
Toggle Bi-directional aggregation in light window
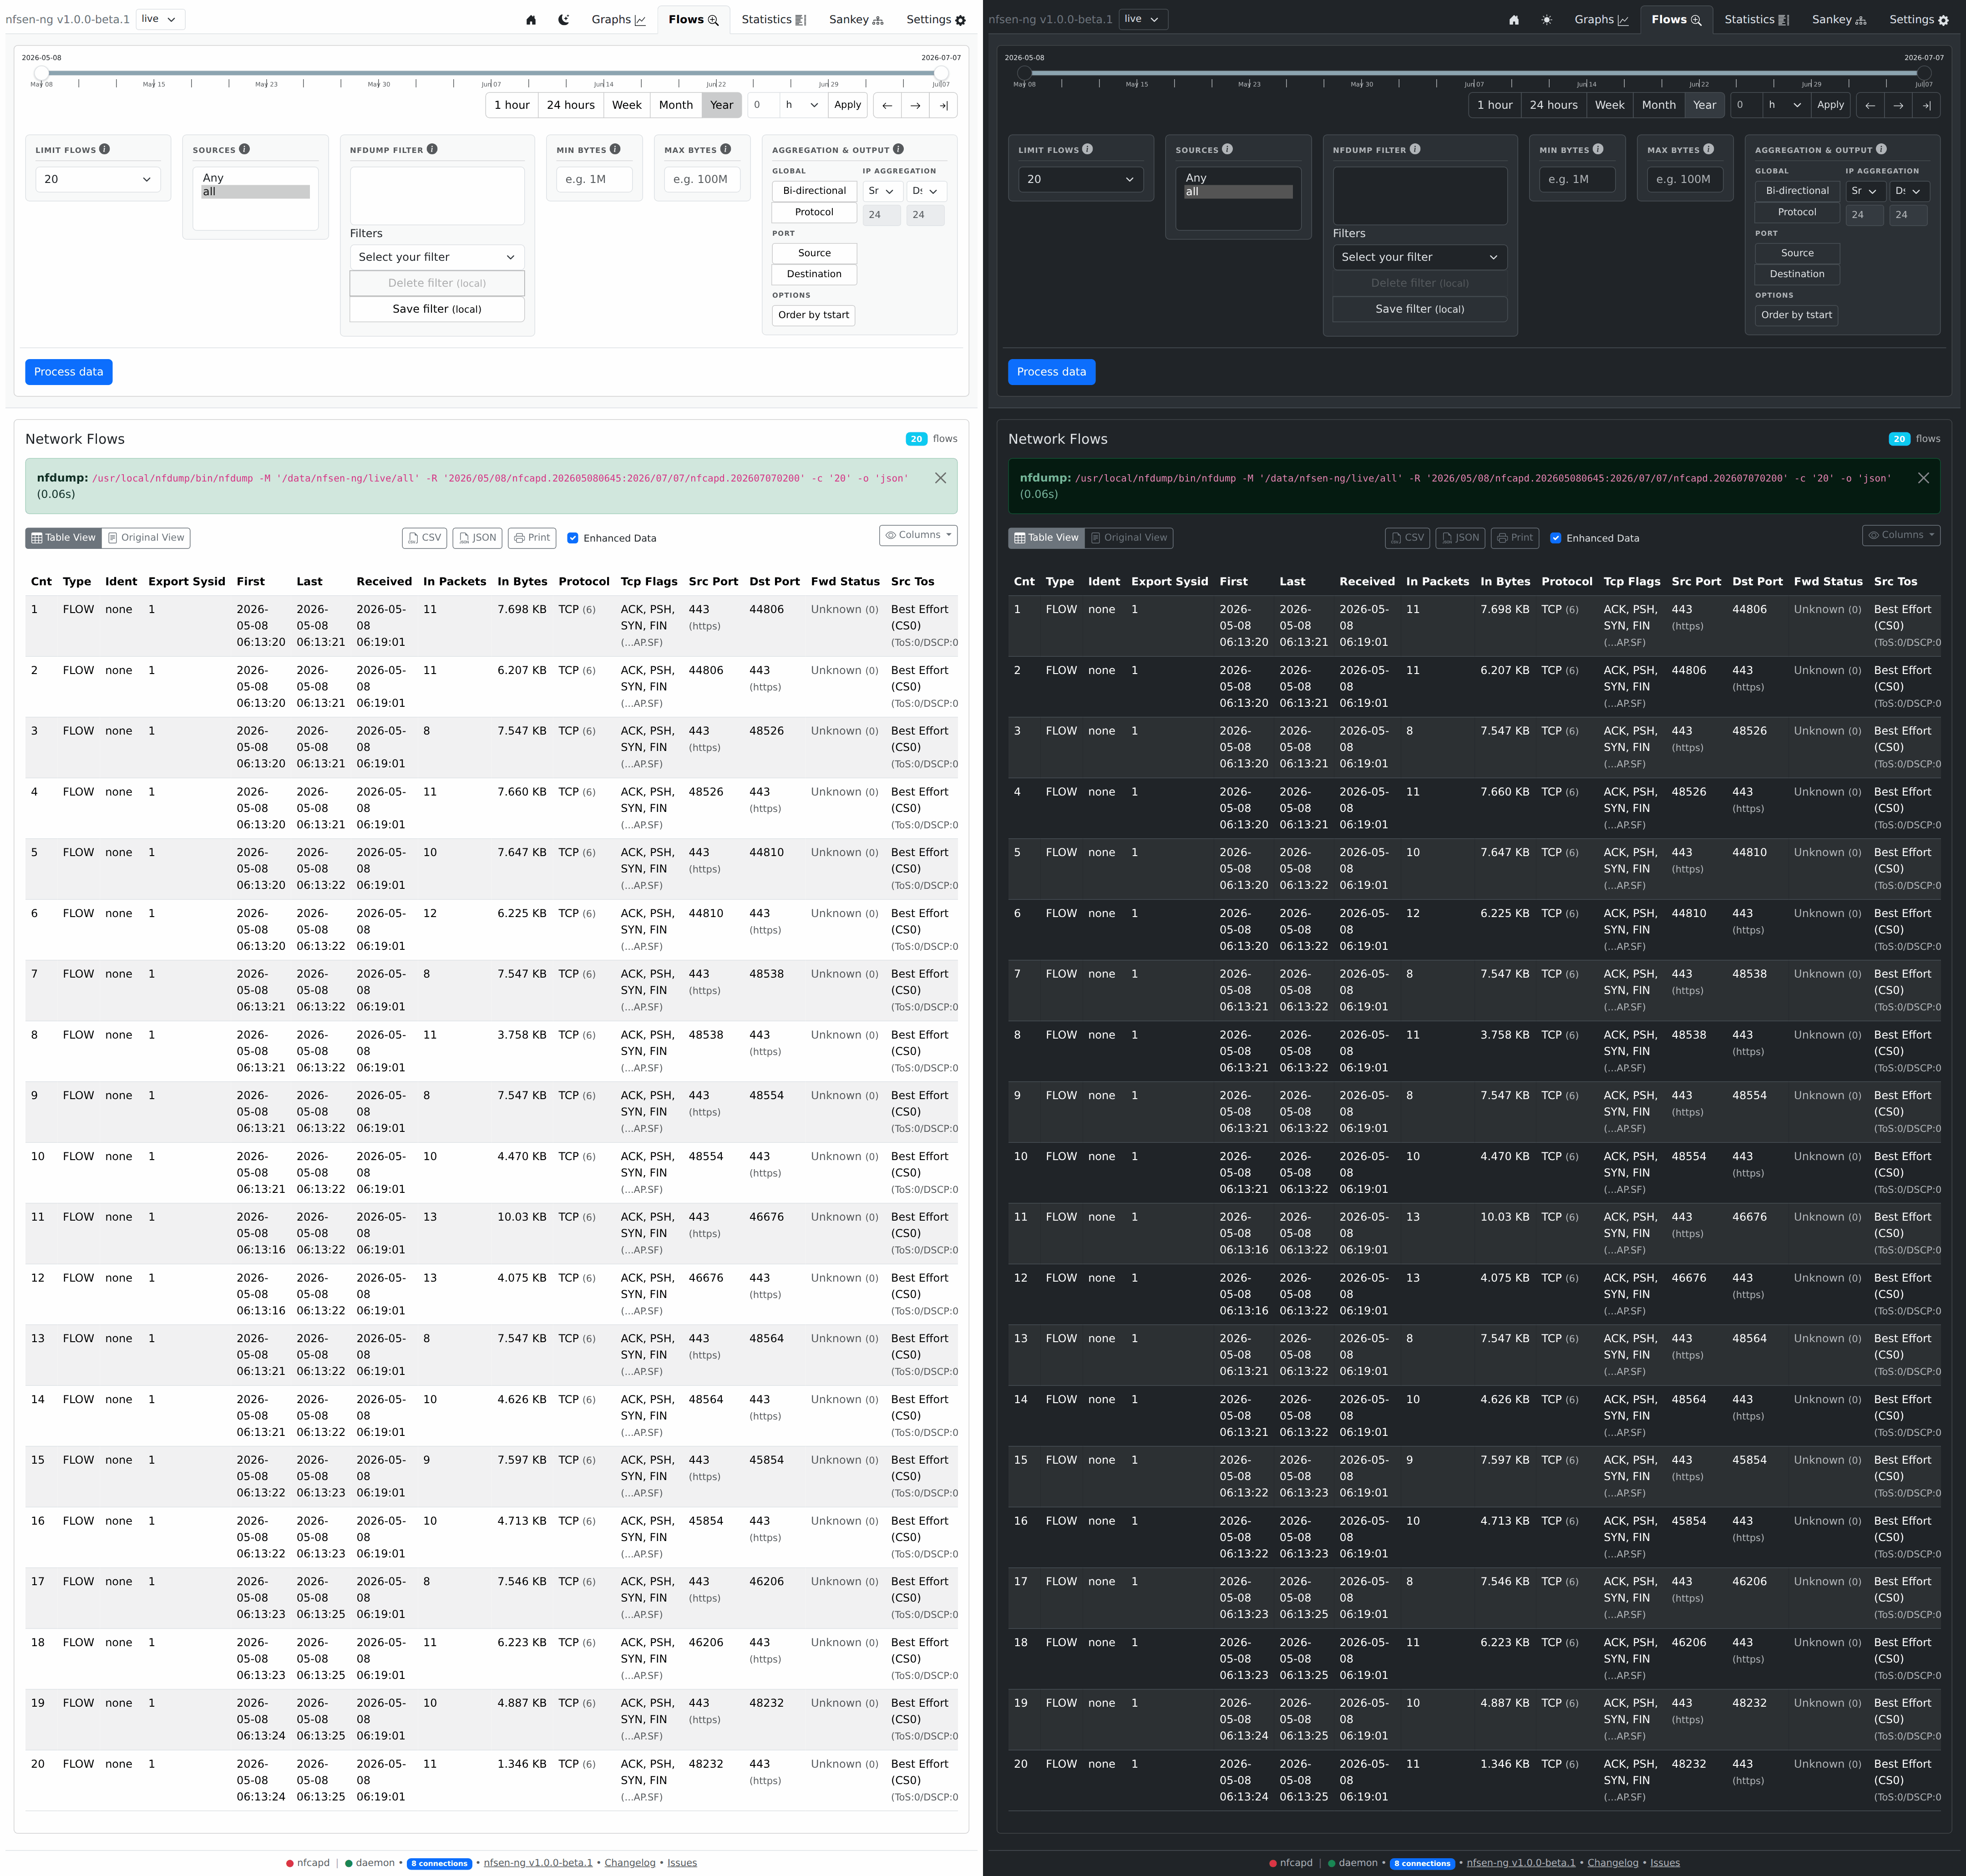[x=814, y=191]
